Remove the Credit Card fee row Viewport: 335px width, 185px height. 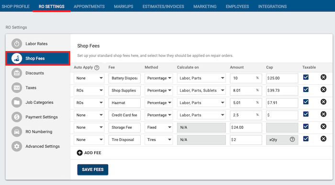[324, 114]
